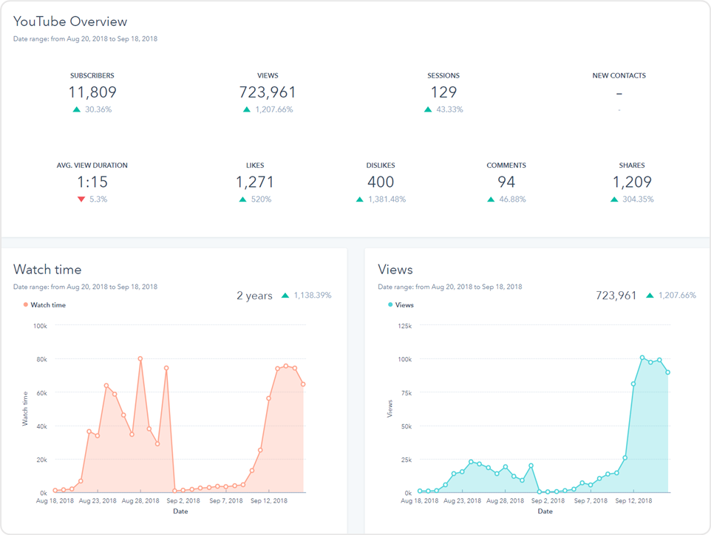Click the 2 years total in Watch time panel

pyautogui.click(x=254, y=296)
